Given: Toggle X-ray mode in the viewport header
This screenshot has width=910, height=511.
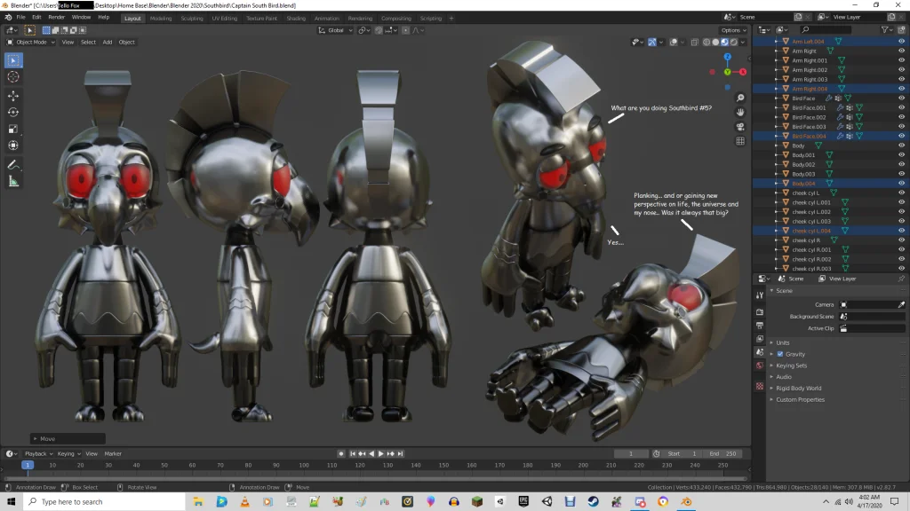Looking at the screenshot, I should coord(695,43).
